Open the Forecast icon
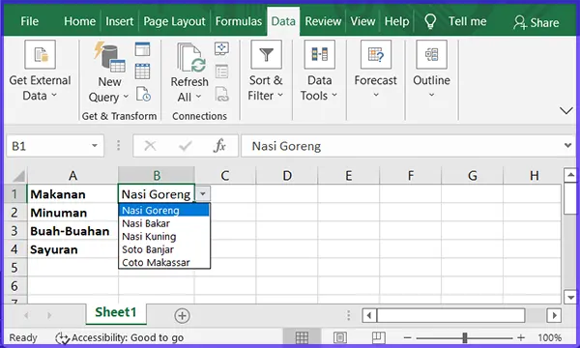580x348 pixels. pos(376,55)
